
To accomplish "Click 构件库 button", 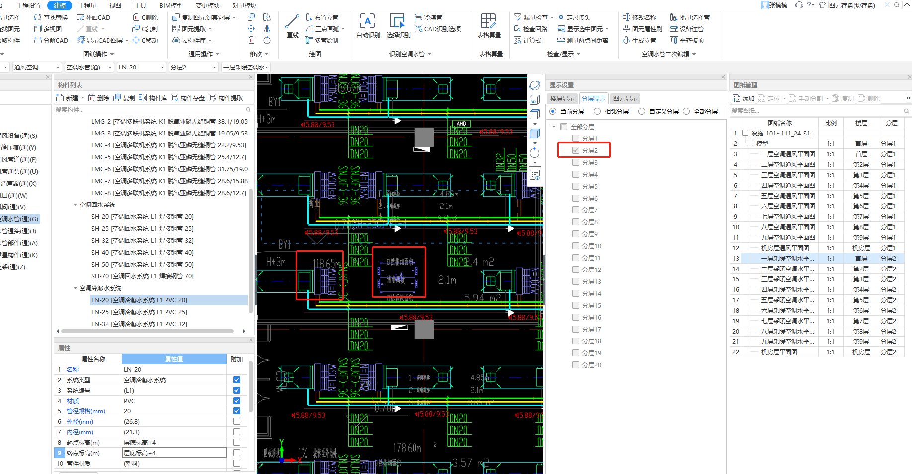I will click(153, 98).
